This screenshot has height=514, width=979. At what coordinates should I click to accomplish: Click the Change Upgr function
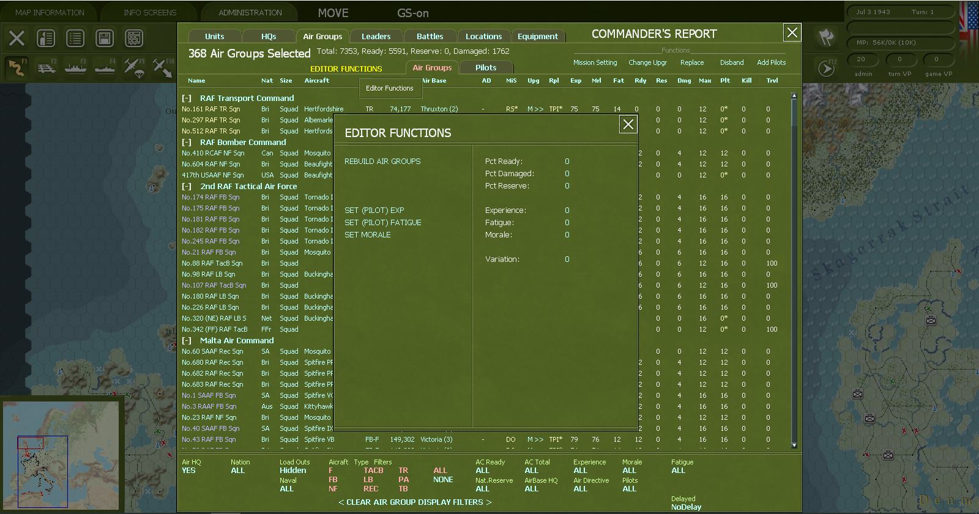click(647, 62)
